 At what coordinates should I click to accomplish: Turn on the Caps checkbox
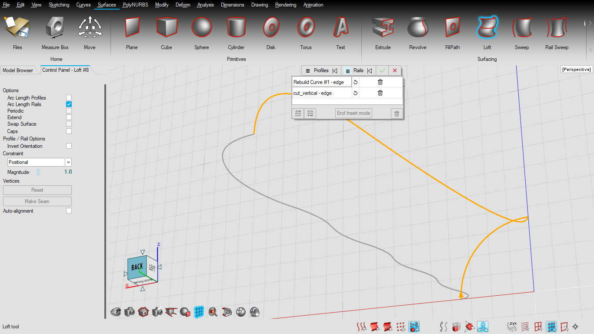pyautogui.click(x=69, y=131)
